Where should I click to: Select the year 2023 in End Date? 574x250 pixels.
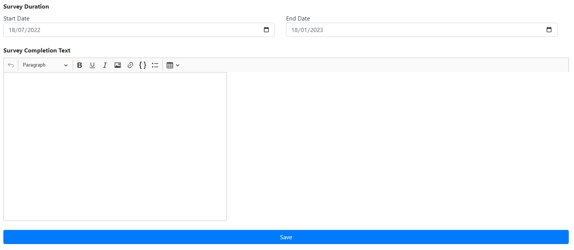coord(316,30)
